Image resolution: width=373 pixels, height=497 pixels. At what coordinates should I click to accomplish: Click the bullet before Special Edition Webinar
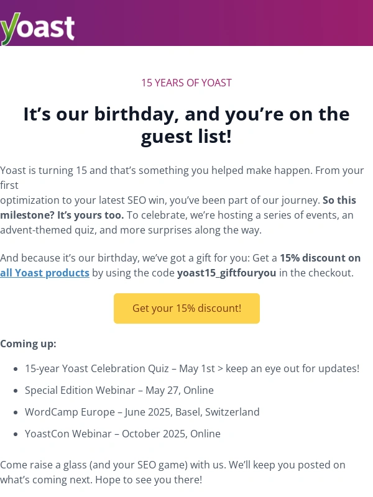click(x=15, y=391)
